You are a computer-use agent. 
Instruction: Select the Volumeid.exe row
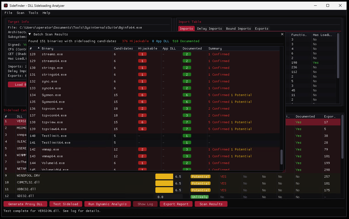[x=154, y=163]
